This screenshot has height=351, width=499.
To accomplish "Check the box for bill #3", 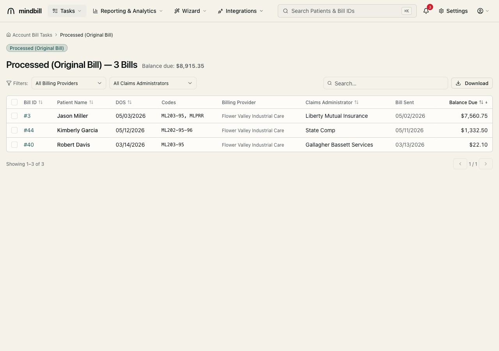I will [x=14, y=116].
